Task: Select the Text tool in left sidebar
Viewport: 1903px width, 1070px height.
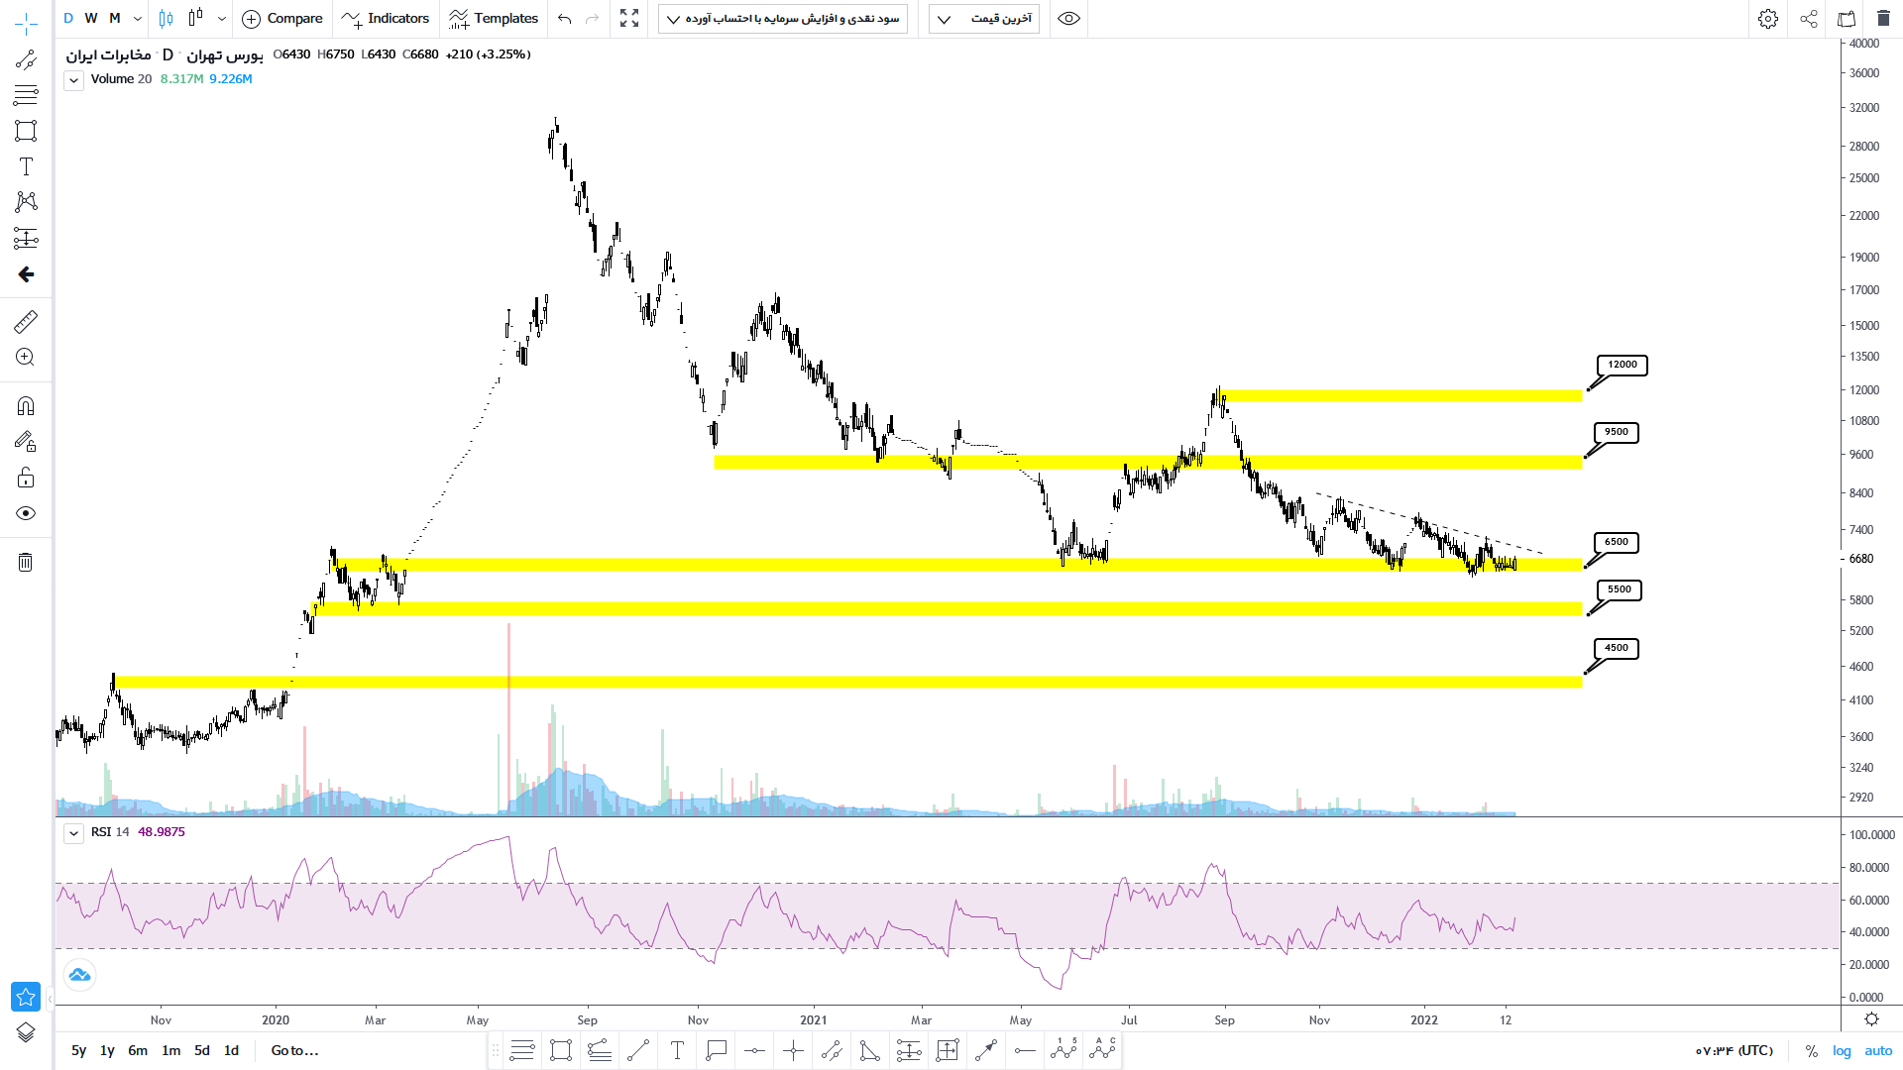Action: click(26, 166)
